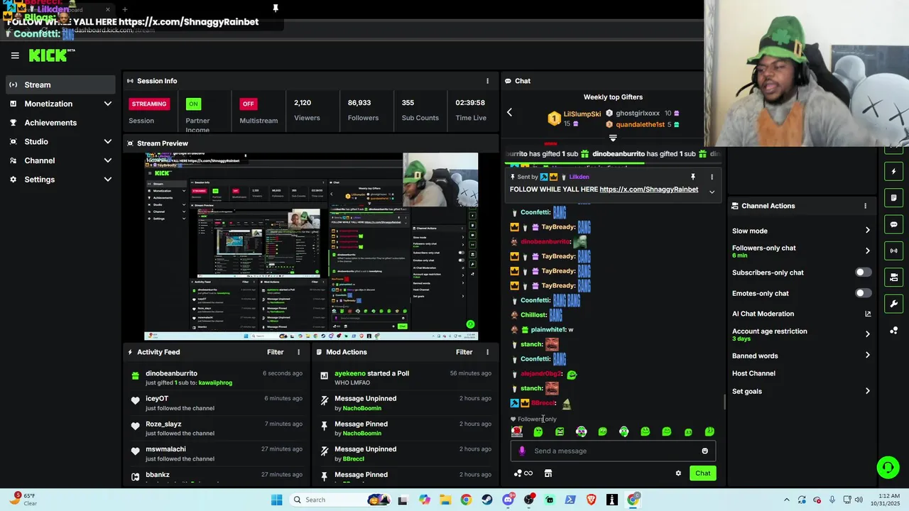Viewport: 909px width, 511px height.
Task: Open Mod Actions three-dot menu
Action: click(x=487, y=352)
